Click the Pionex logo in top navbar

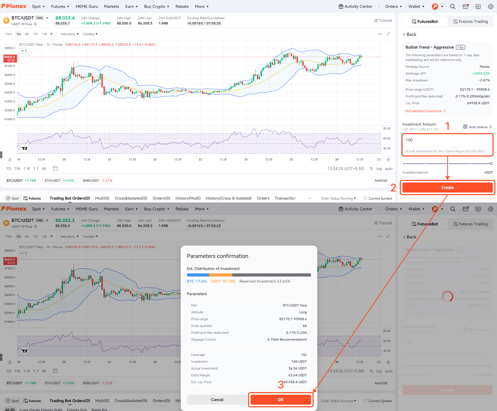tap(13, 6)
